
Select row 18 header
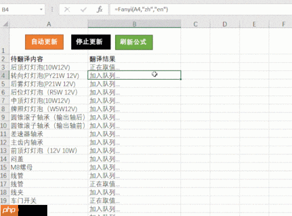click(x=5, y=192)
